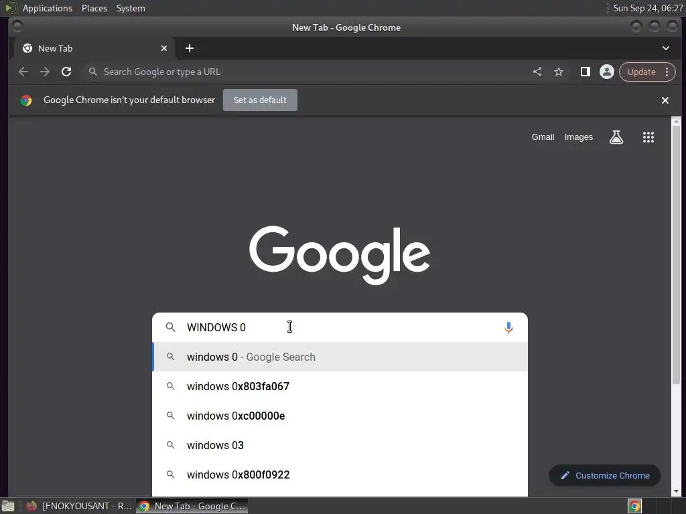
Task: Click the browser back arrow
Action: pos(23,72)
